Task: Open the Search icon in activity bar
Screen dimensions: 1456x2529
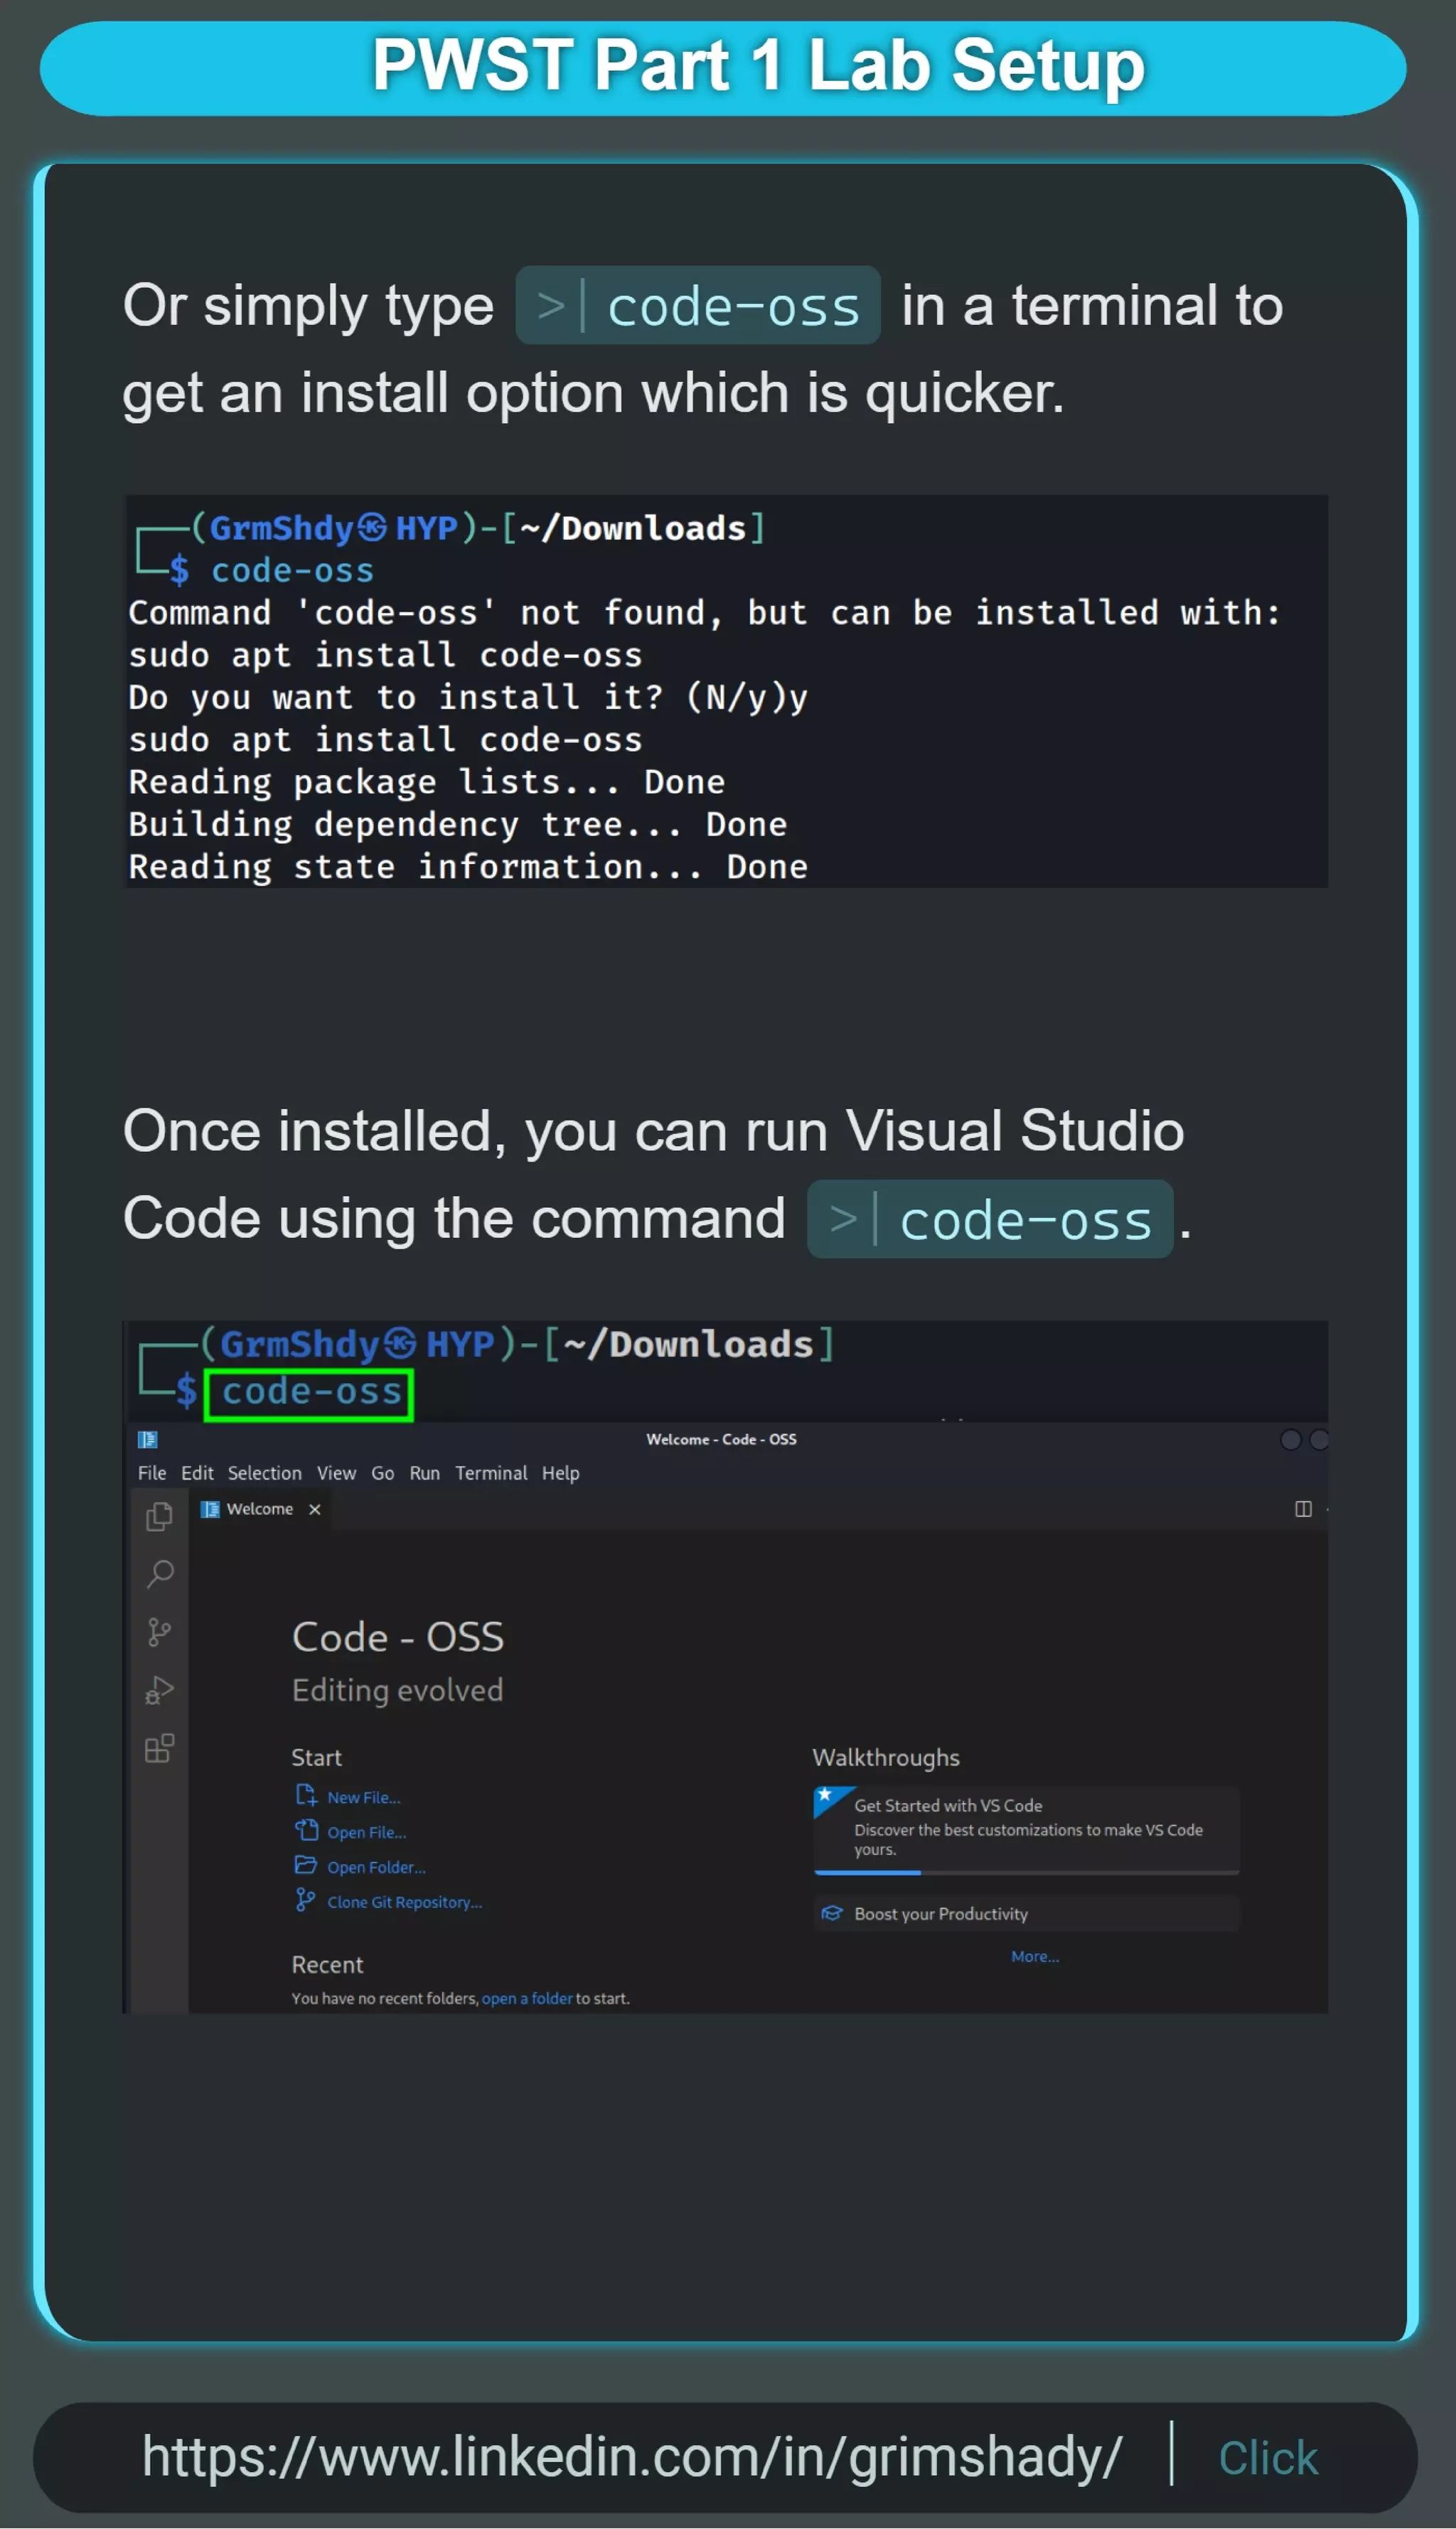Action: (x=160, y=1574)
